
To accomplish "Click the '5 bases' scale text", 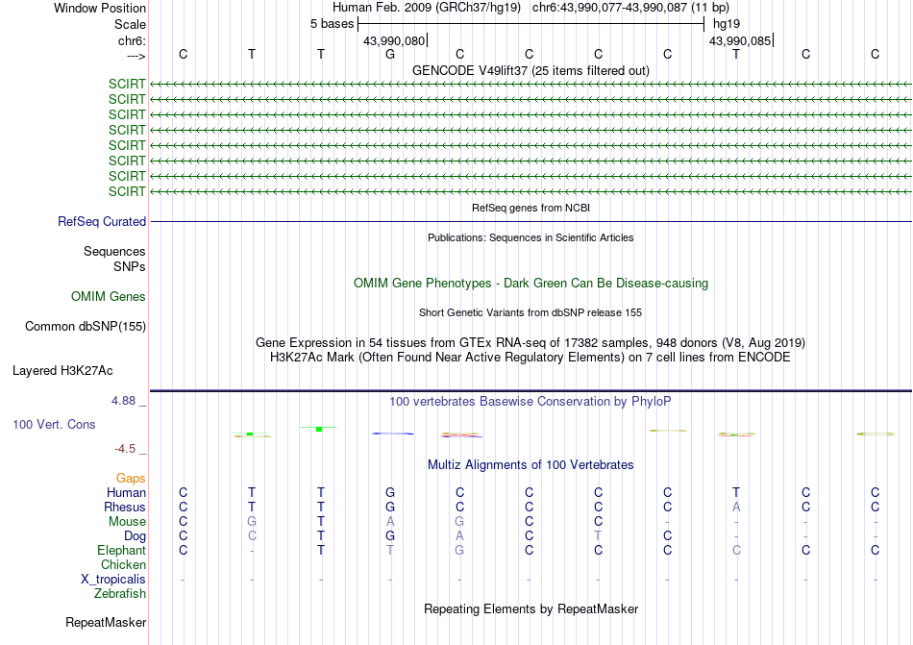I will [332, 24].
